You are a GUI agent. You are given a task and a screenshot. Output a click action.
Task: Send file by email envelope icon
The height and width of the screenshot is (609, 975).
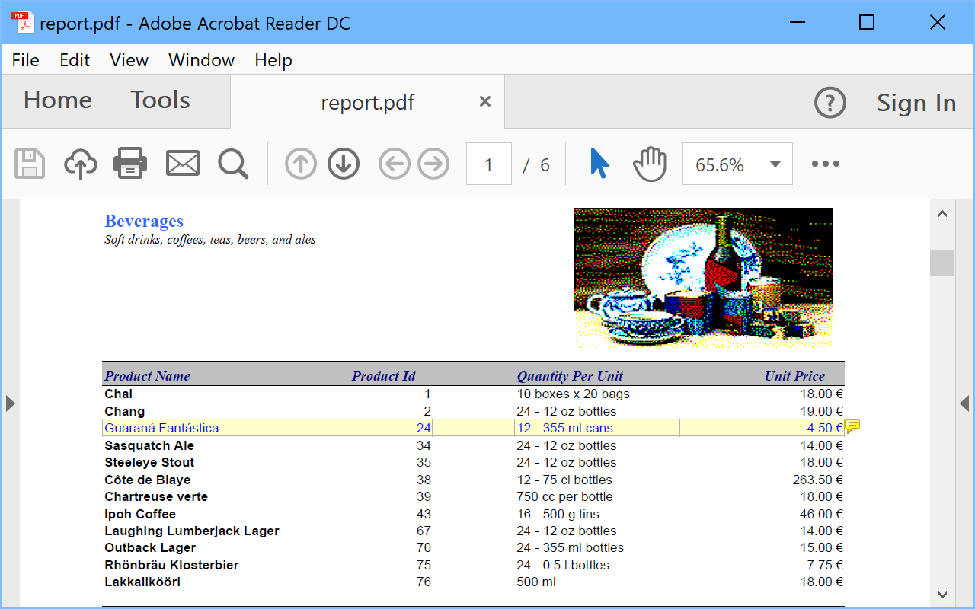click(x=183, y=164)
